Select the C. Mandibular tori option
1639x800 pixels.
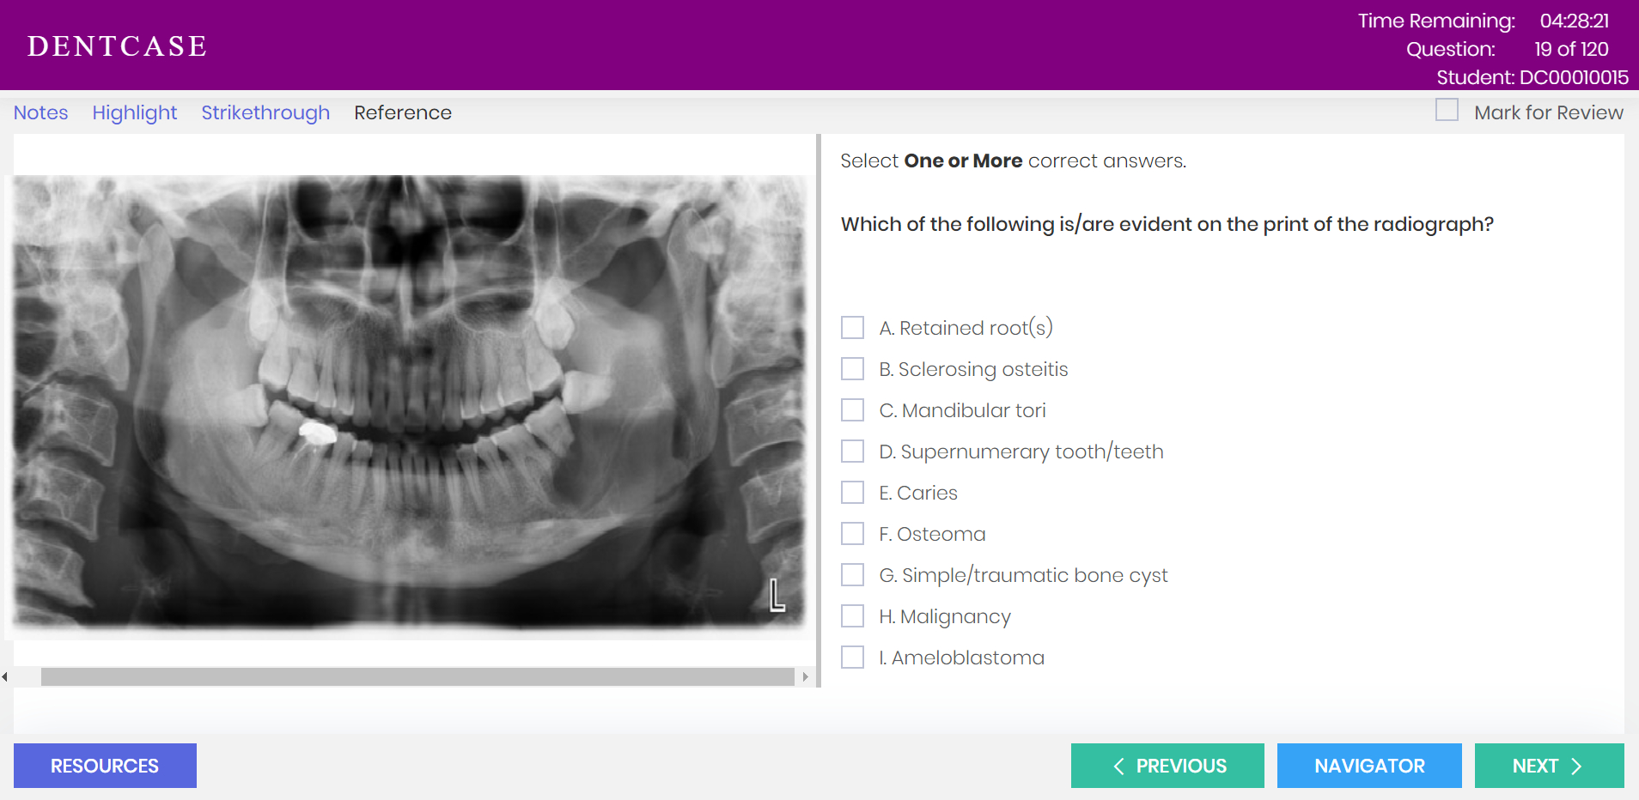click(852, 409)
